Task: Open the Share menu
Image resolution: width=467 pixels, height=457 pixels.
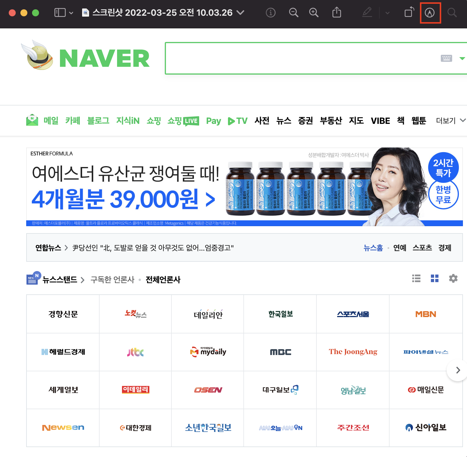Action: pos(337,12)
